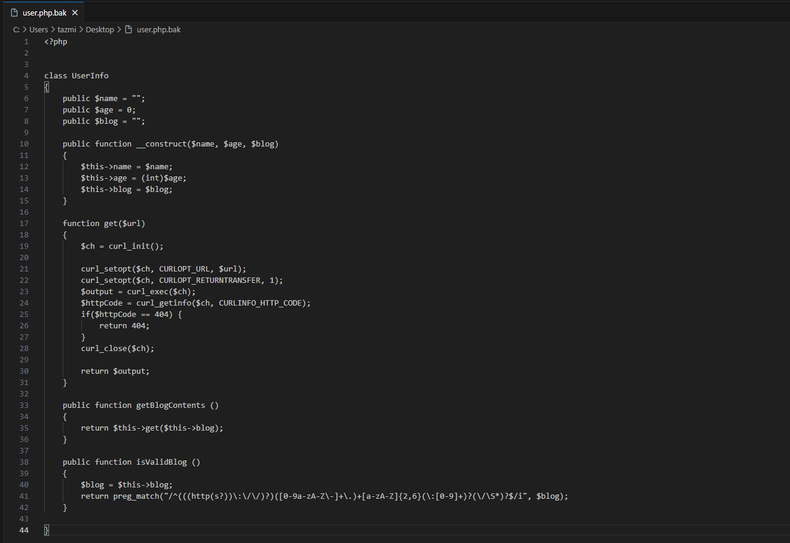Click the closing brace on line 44
Viewport: 790px width, 543px height.
tap(47, 530)
